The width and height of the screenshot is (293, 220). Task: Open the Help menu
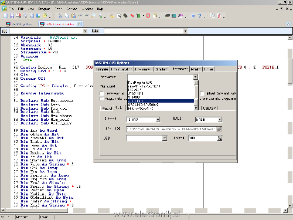pos(100,9)
